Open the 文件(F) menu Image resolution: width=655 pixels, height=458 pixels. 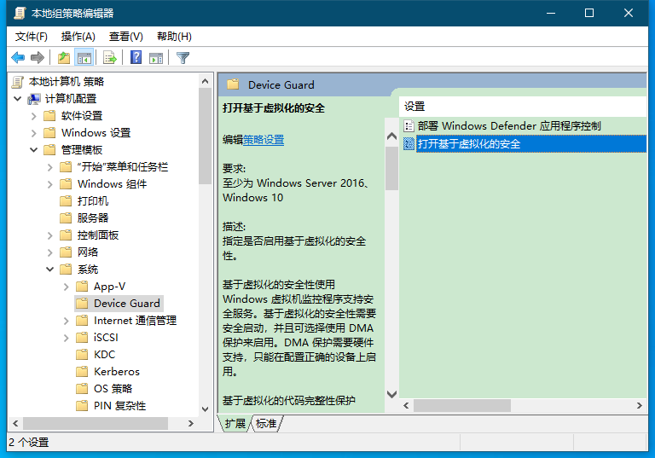point(32,37)
